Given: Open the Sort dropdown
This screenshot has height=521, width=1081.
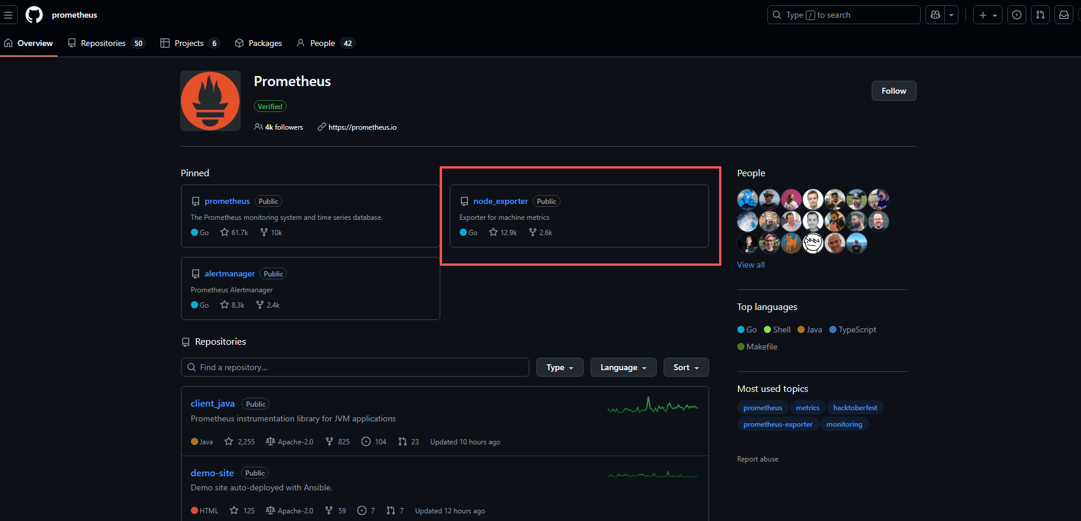Looking at the screenshot, I should (686, 367).
